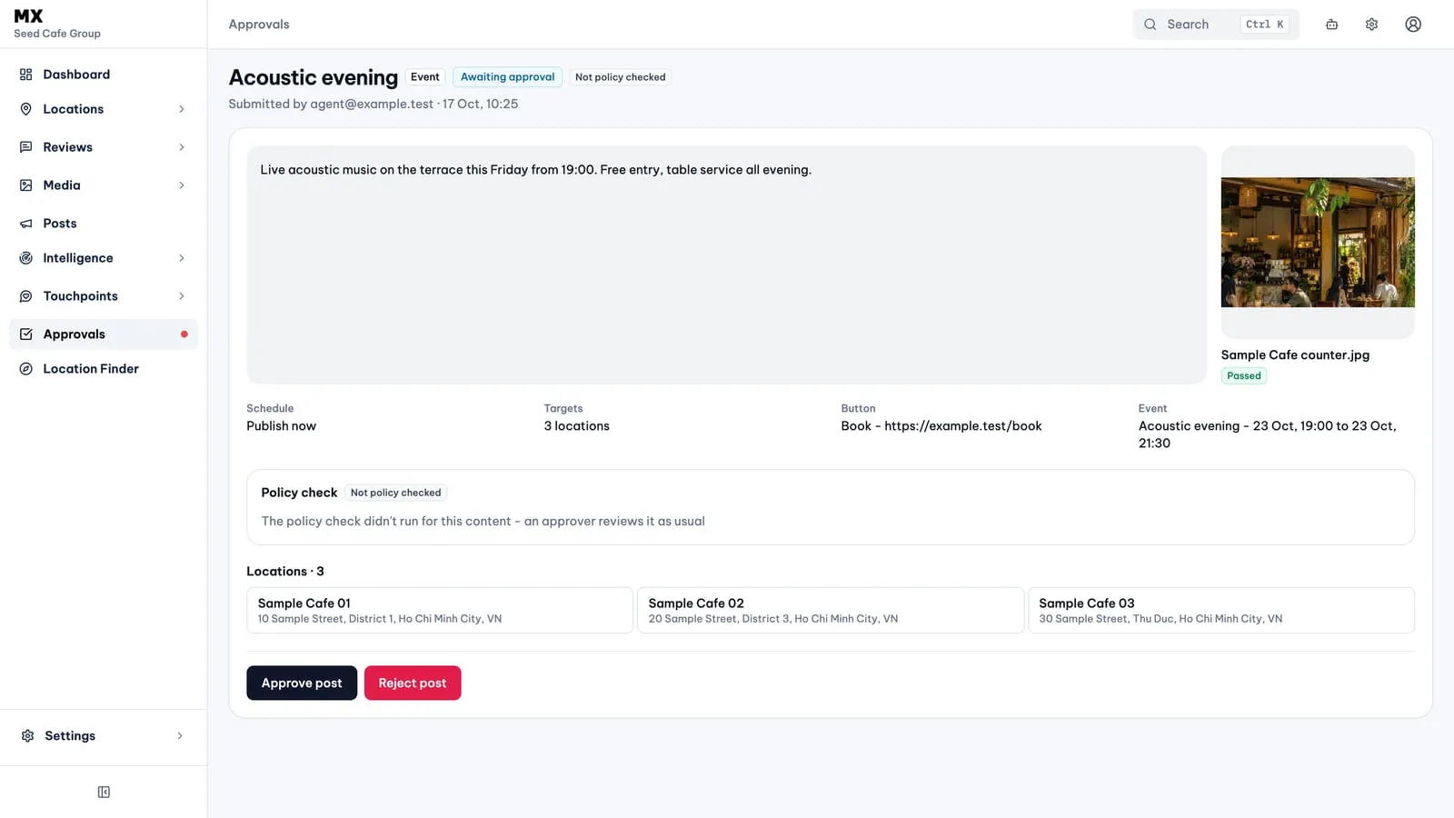Image resolution: width=1454 pixels, height=818 pixels.
Task: Select the Approvals menu entry
Action: 104,334
